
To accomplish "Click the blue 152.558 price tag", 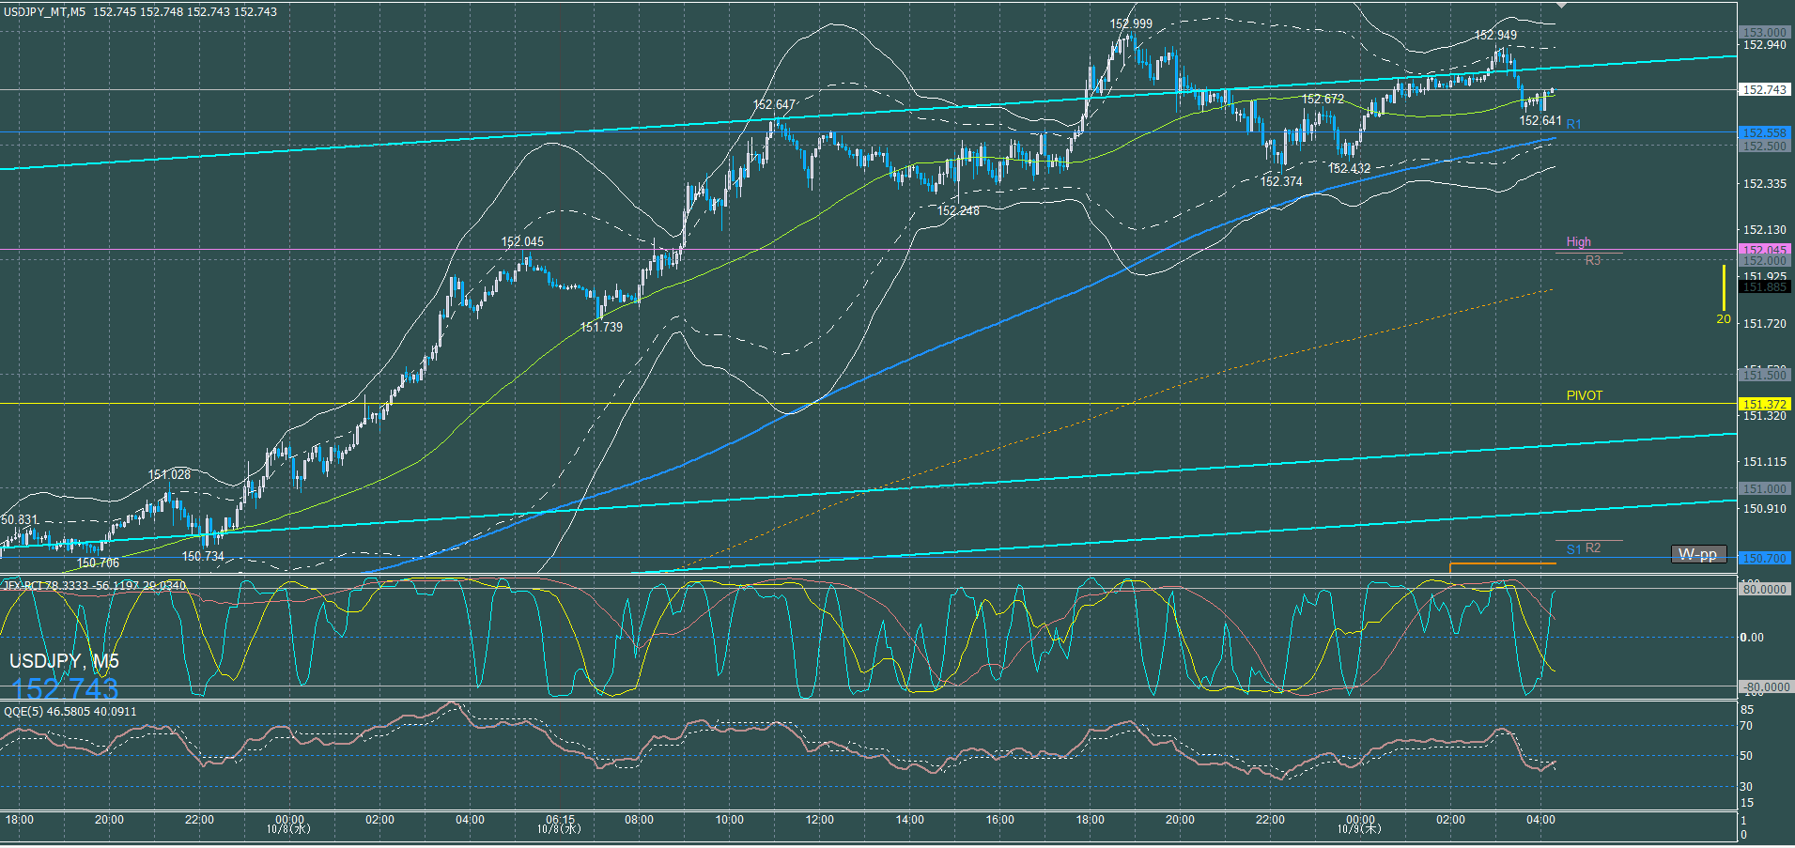I will [x=1764, y=132].
